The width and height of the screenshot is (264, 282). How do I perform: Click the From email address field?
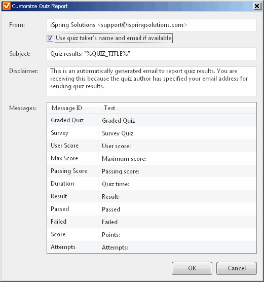tap(152, 25)
